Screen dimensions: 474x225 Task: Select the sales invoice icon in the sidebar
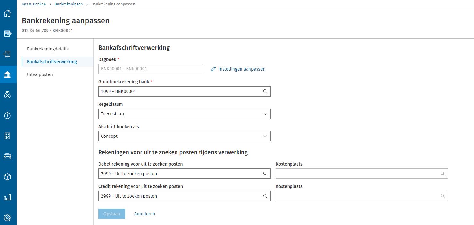[8, 33]
